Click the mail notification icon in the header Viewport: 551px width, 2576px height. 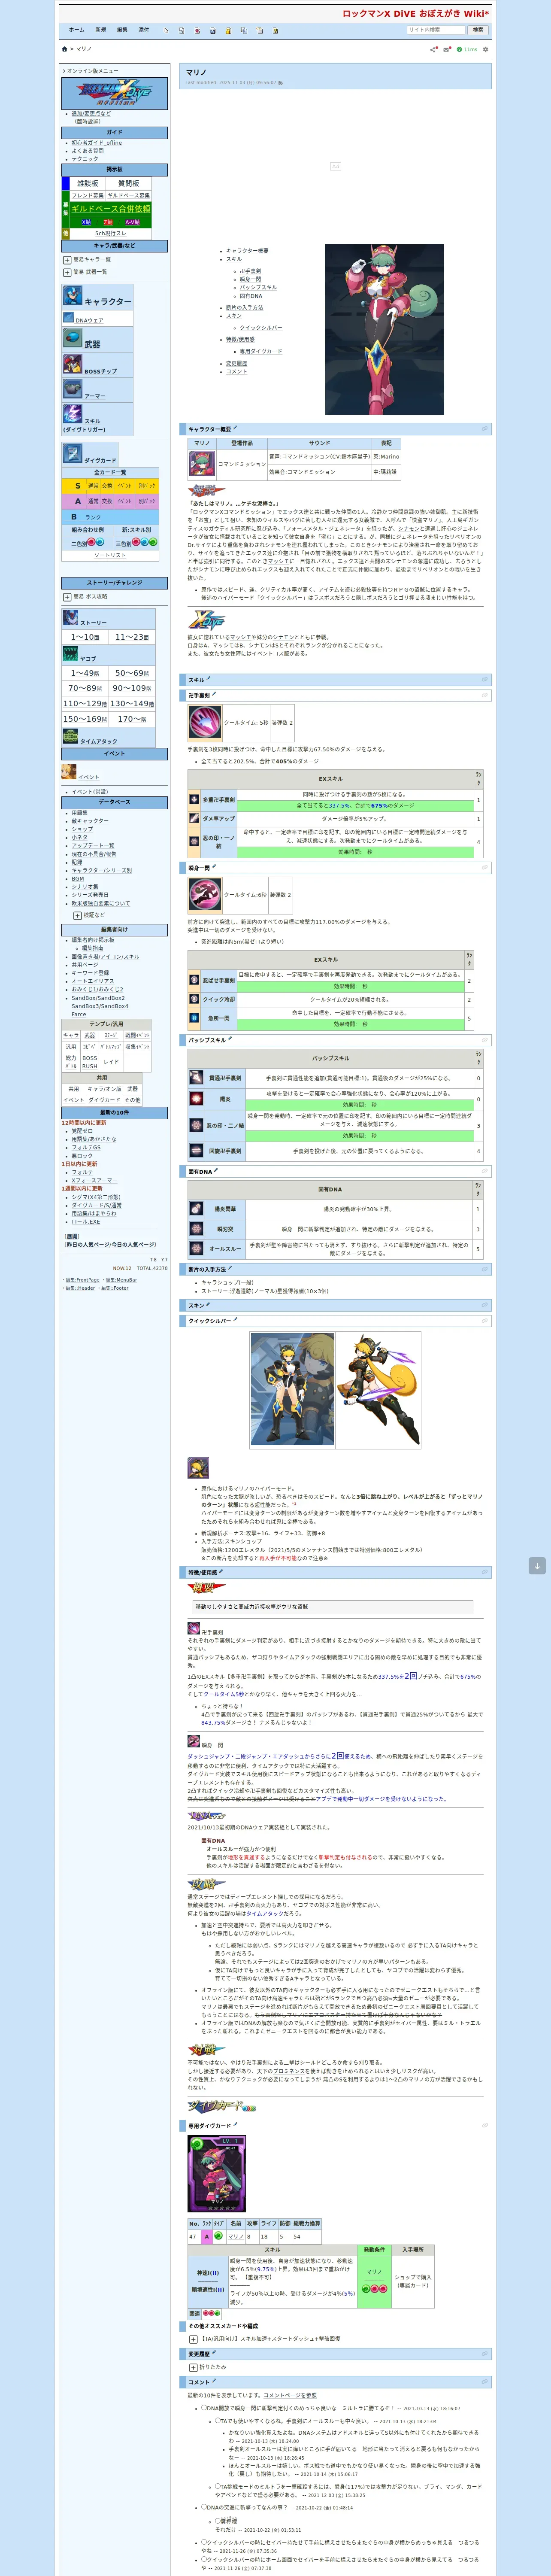(x=446, y=49)
